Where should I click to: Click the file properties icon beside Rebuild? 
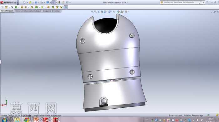(x=63, y=2)
